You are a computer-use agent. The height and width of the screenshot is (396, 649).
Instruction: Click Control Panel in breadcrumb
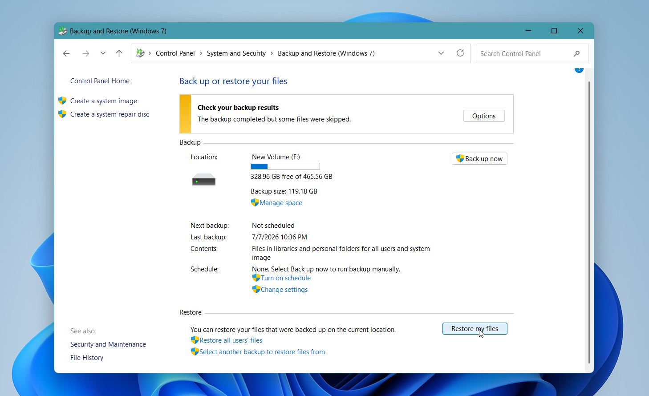pyautogui.click(x=175, y=53)
